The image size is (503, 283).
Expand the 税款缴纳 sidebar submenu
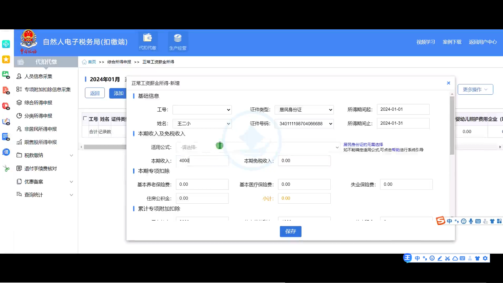tap(71, 155)
